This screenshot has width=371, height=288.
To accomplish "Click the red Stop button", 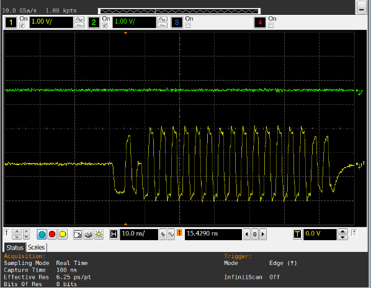I will pos(52,234).
